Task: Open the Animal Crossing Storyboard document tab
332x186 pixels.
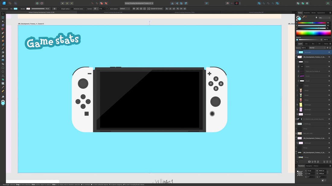Action: tap(113, 12)
